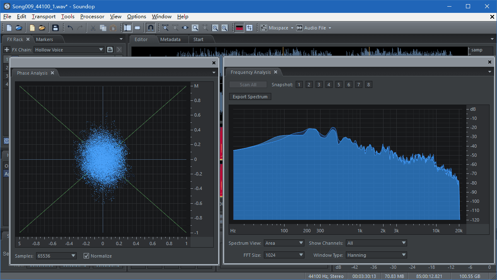Click the New File toolbar icon
Screen dimensions: 497x280
click(x=8, y=27)
